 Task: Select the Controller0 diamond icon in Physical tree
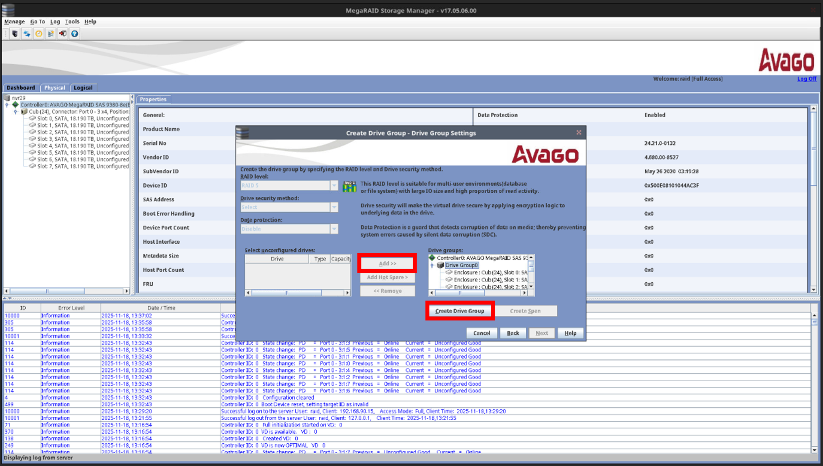click(x=16, y=105)
